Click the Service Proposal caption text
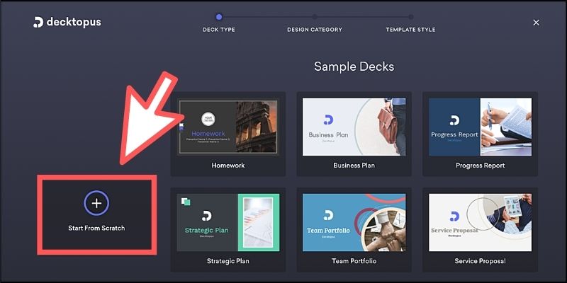This screenshot has width=567, height=283. pos(481,260)
